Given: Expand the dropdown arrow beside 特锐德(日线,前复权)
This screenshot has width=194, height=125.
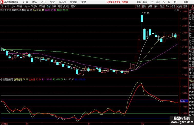Looking at the screenshot, I should pyautogui.click(x=20, y=10).
